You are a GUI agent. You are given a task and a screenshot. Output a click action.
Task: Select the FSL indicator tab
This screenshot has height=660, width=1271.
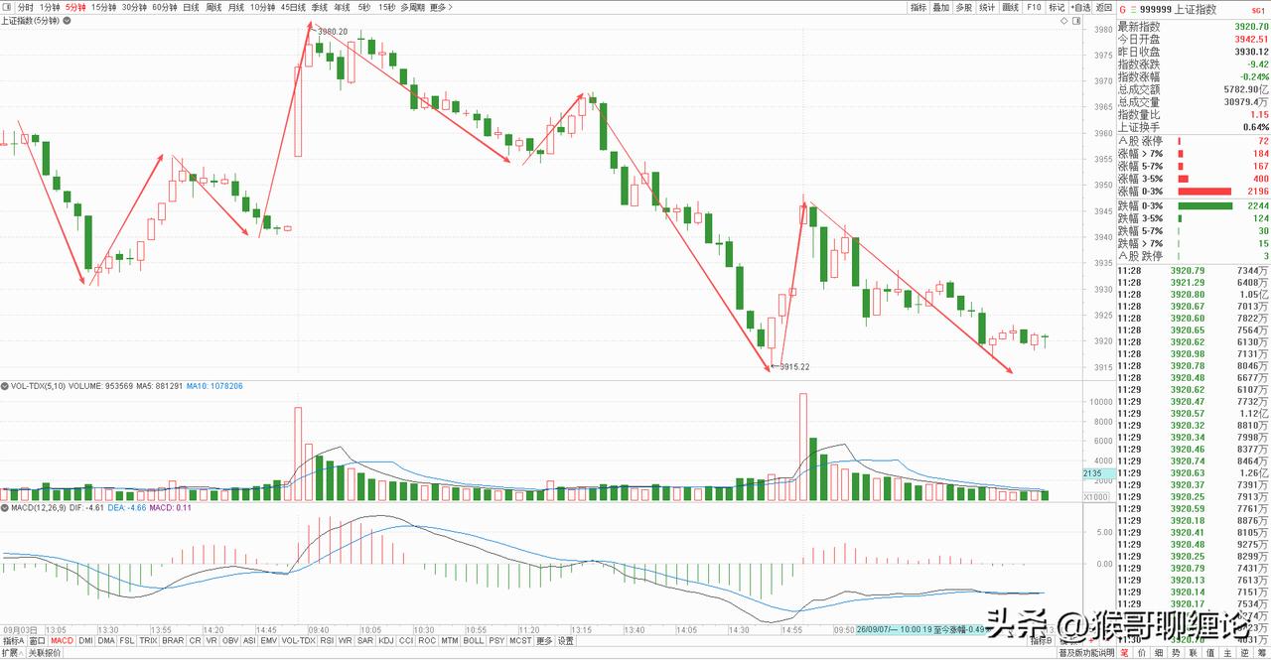[x=127, y=640]
